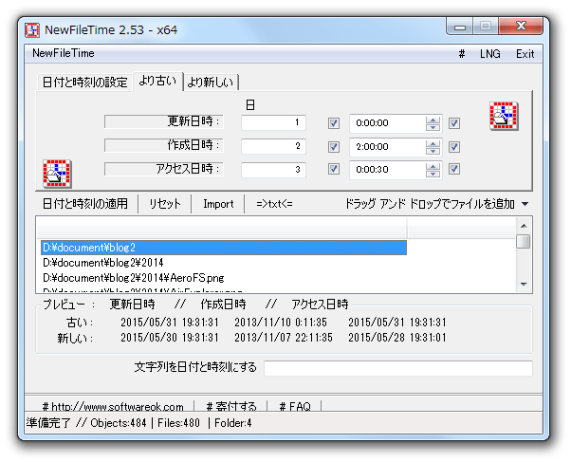The image size is (571, 462).
Task: Click status bar text Objects:484
Action: 118,423
